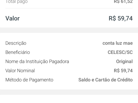
Task: Tap the R$ 61,52 total amount
Action: [123, 2]
